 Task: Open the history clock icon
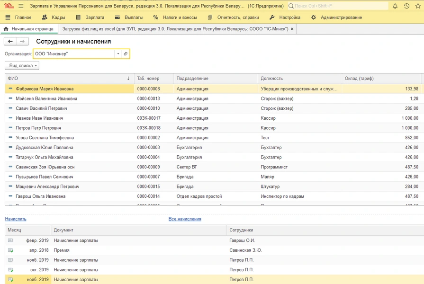pyautogui.click(x=406, y=6)
